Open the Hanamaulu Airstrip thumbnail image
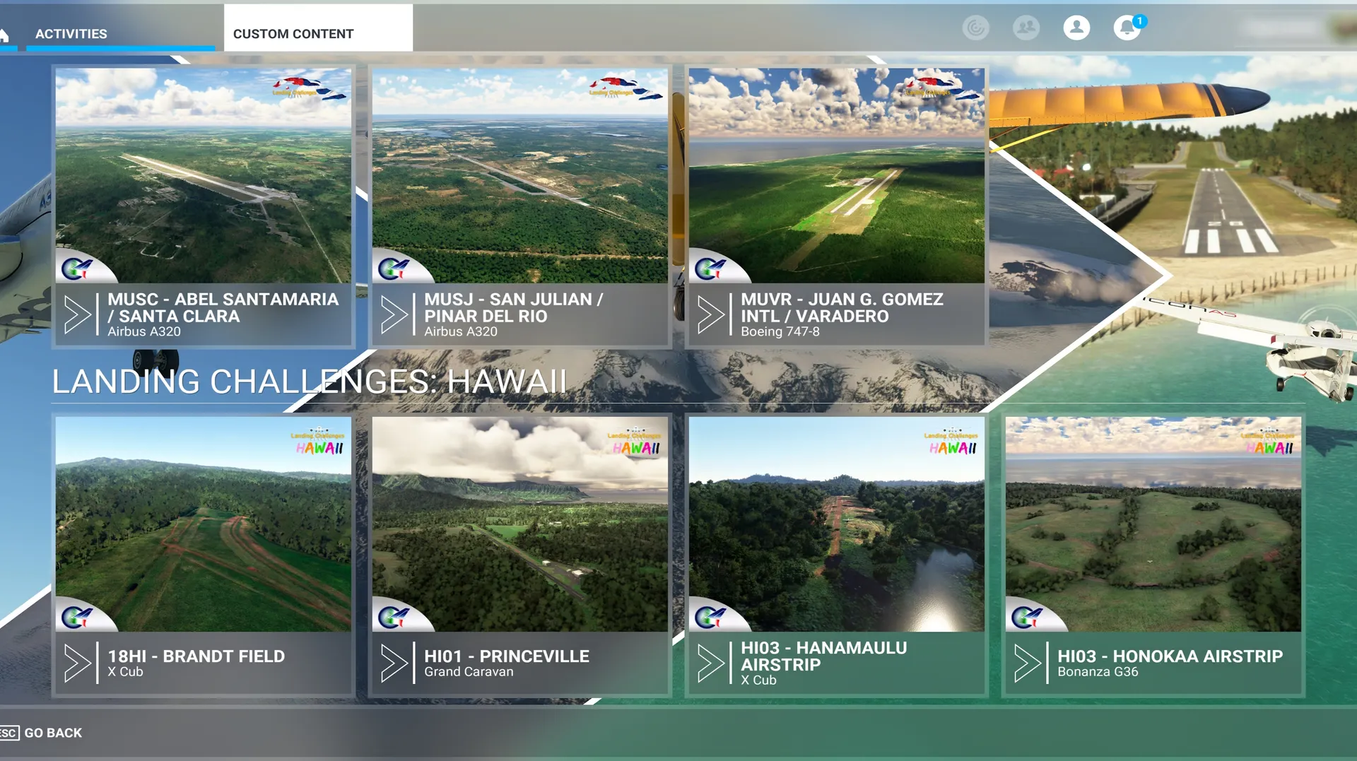 (837, 524)
